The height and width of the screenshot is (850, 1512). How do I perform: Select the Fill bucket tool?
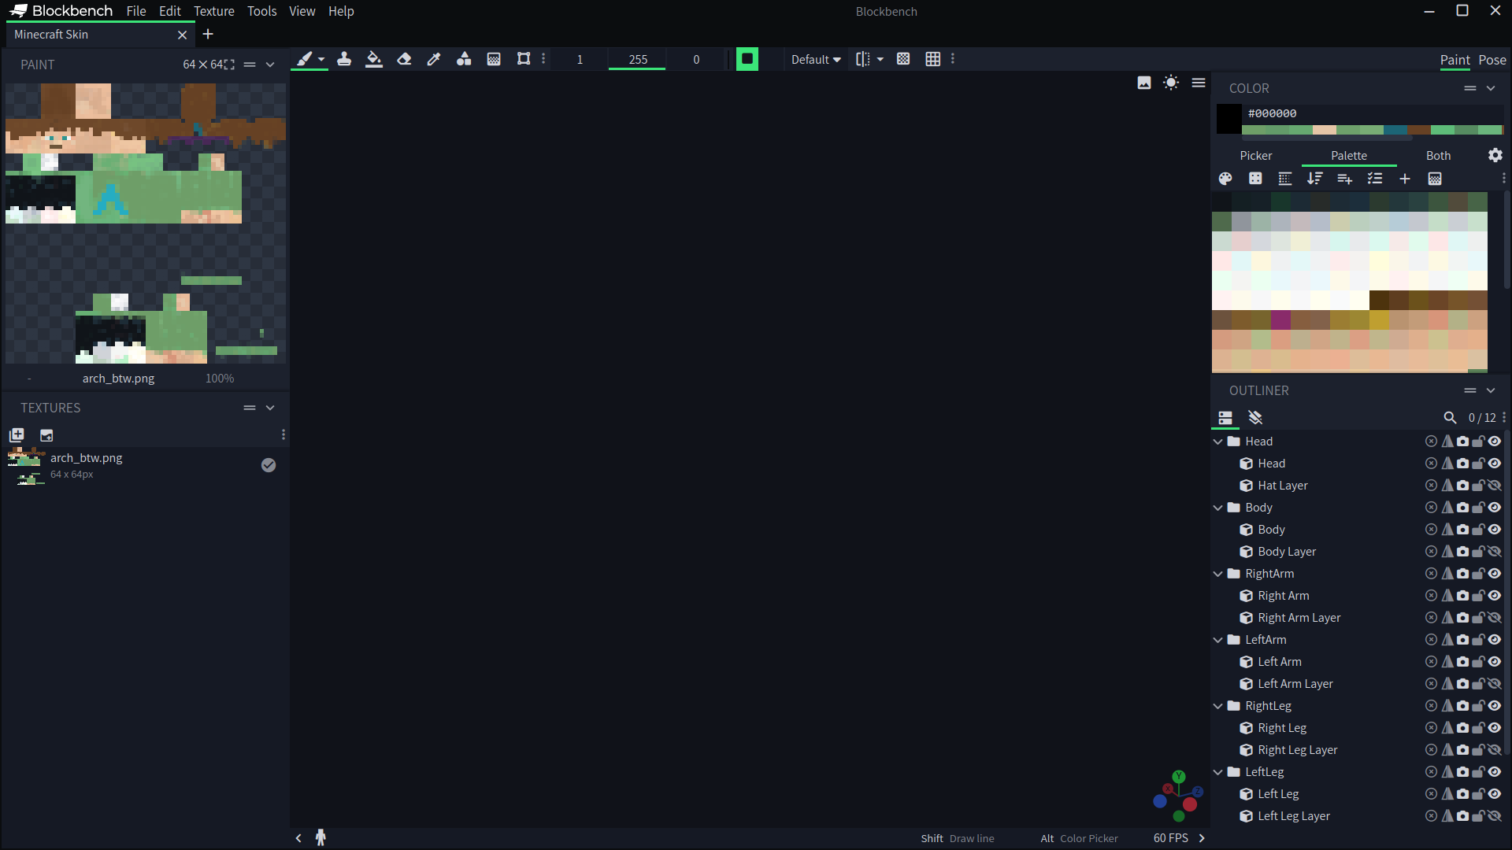click(x=374, y=59)
